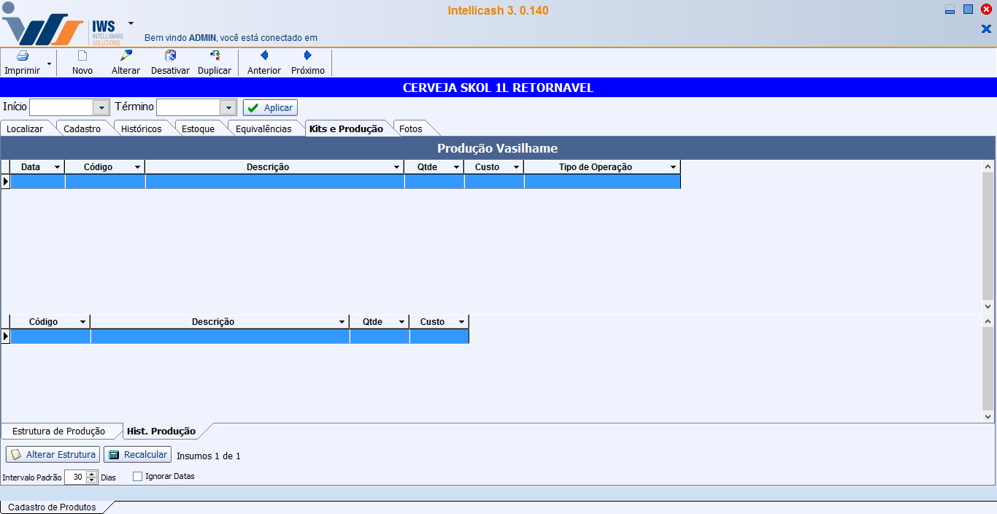
Task: Switch to the Equivalências tab
Action: tap(263, 128)
